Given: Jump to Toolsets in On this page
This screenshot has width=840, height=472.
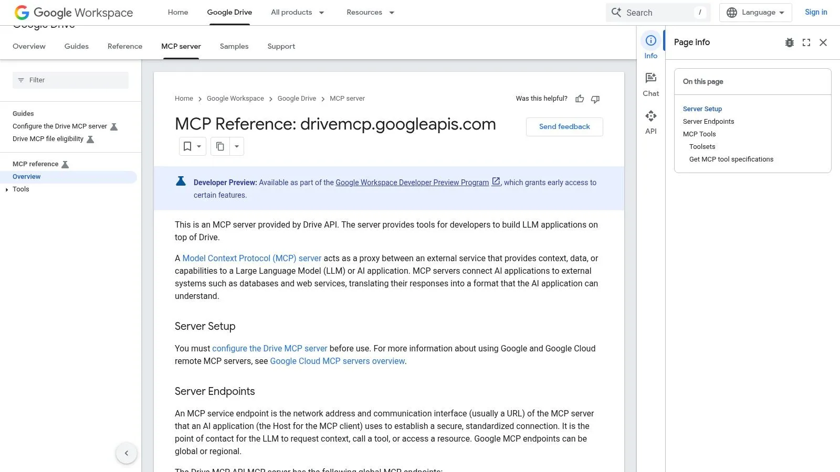Looking at the screenshot, I should tap(702, 146).
